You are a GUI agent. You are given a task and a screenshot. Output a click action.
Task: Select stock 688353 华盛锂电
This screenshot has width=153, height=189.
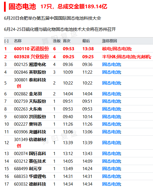click(30, 176)
